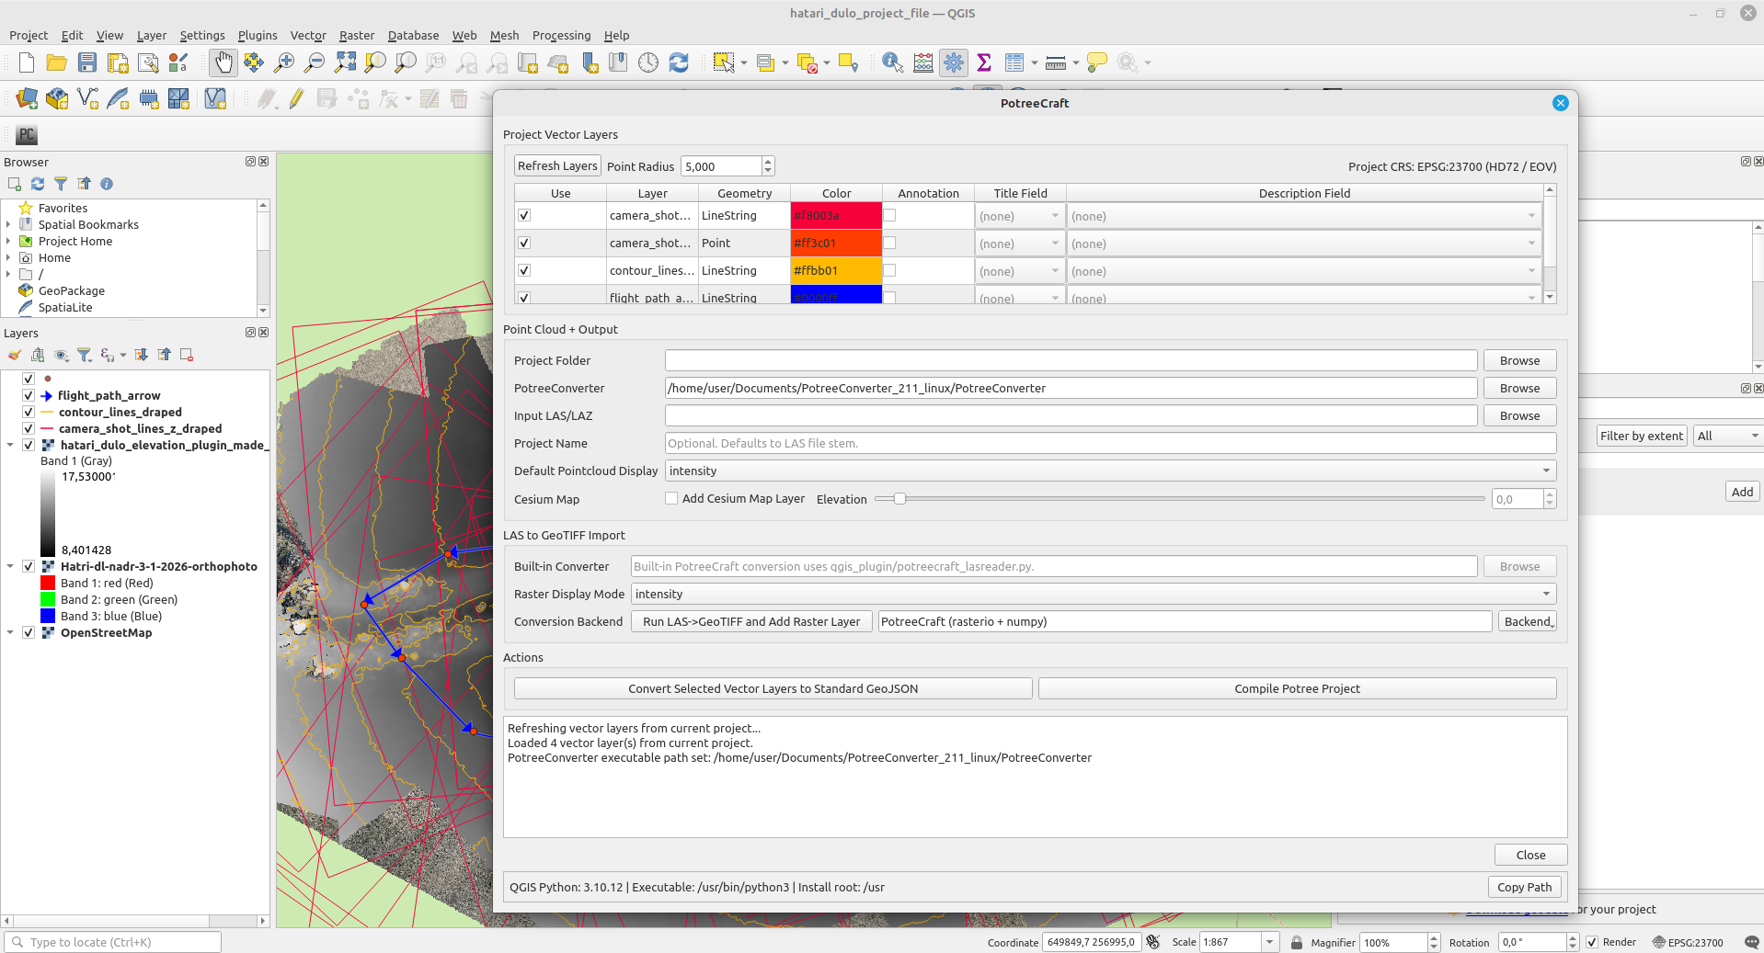Refresh the map canvas
Viewport: 1764px width, 953px height.
point(679,62)
